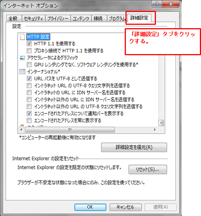
Task: Click the 詳細設定を復元(R) button
Action: tap(134, 147)
